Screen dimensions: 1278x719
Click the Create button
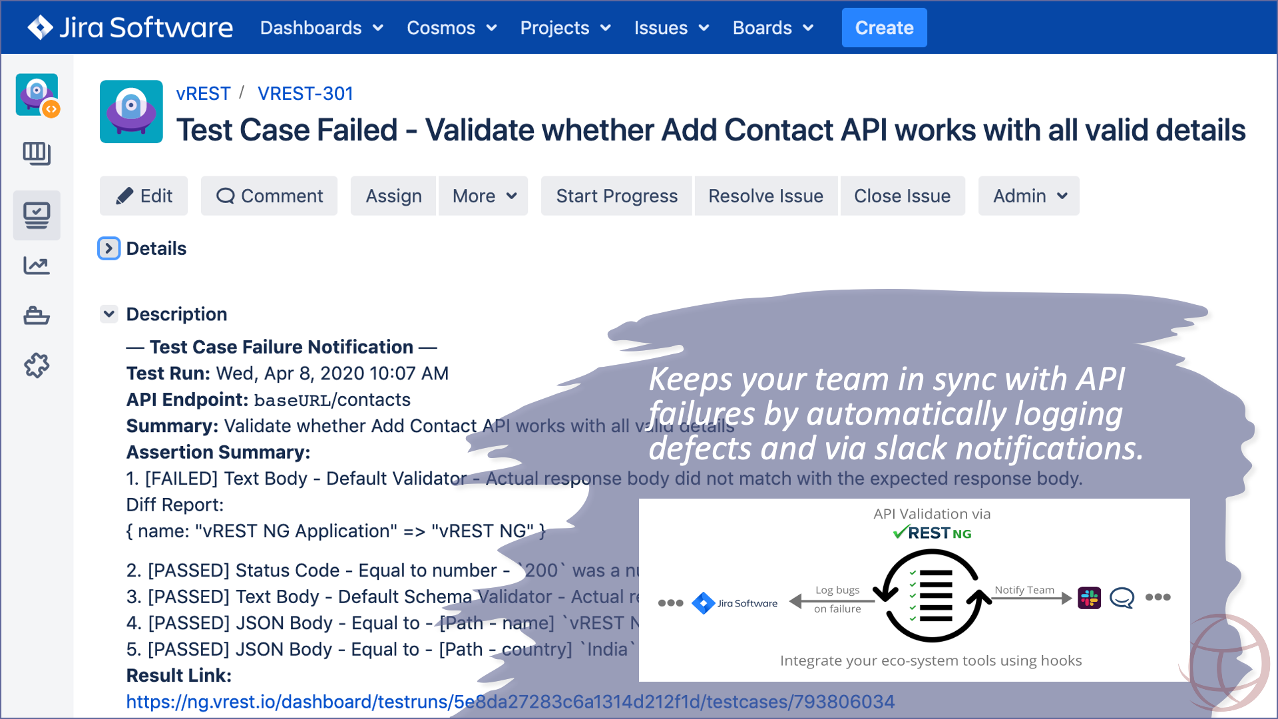tap(884, 28)
